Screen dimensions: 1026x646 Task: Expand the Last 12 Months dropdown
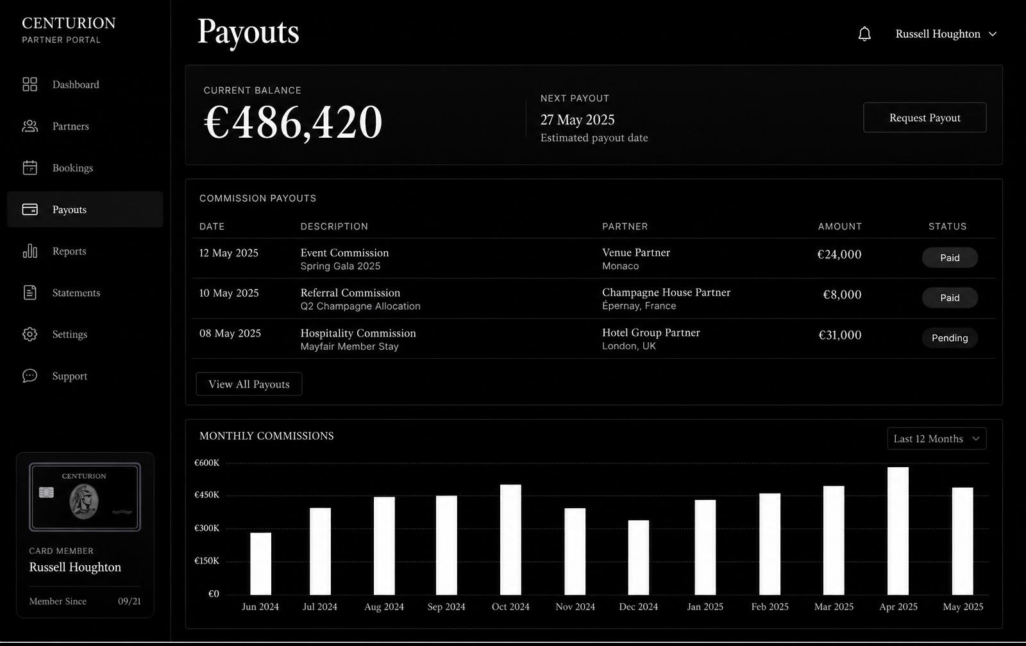[x=936, y=438]
